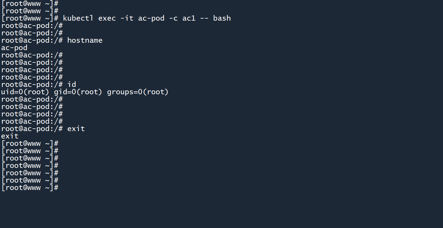Click the word kubectl in the command
The width and height of the screenshot is (443, 228).
(x=78, y=18)
